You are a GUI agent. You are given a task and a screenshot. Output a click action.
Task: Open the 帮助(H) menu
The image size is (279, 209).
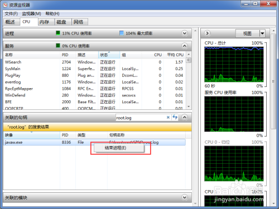point(52,14)
